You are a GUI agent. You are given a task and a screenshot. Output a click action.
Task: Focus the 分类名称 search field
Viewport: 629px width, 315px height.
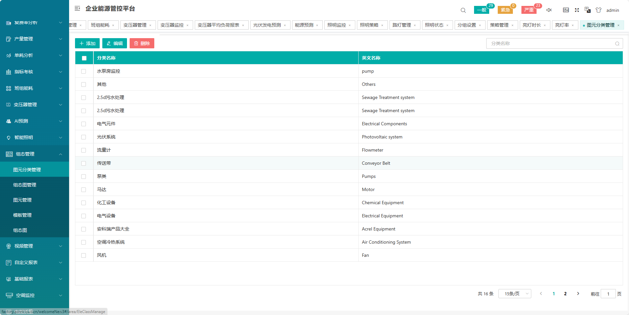coord(551,43)
